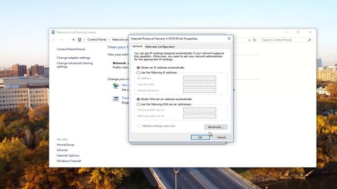
Task: Click the forward navigation arrow
Action: (x=62, y=40)
